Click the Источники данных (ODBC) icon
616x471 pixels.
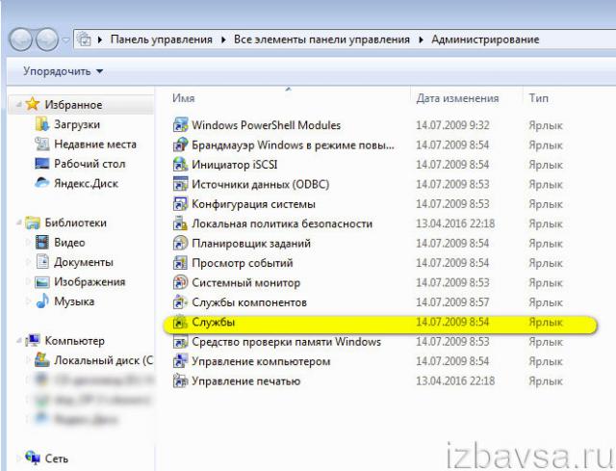[180, 184]
